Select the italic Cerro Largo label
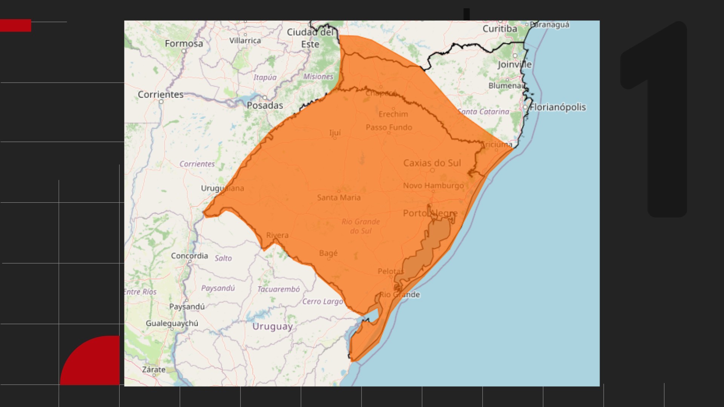This screenshot has width=724, height=407. 323,302
